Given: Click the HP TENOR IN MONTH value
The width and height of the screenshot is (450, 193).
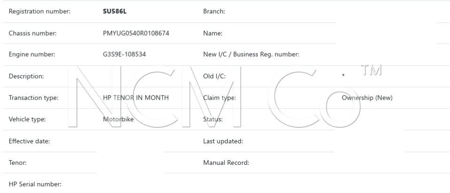Looking at the screenshot, I should point(136,98).
